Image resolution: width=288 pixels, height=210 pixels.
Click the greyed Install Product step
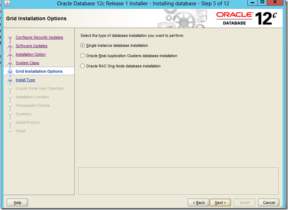click(x=28, y=123)
